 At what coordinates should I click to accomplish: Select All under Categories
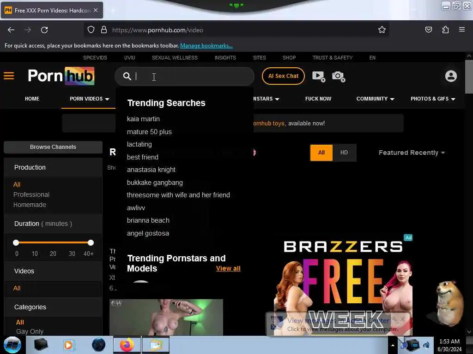(x=20, y=322)
